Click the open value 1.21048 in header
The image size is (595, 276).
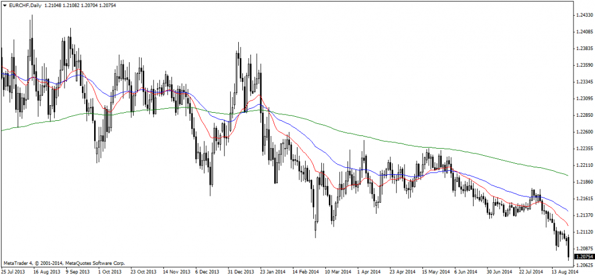click(x=52, y=4)
